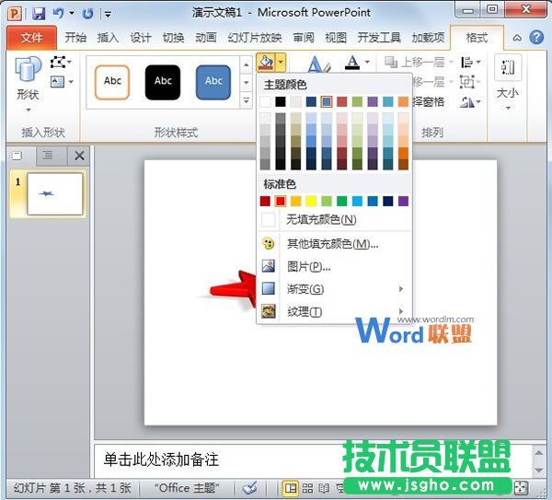This screenshot has width=552, height=500.
Task: Pick the orange theme color swatch
Action: [x=403, y=102]
